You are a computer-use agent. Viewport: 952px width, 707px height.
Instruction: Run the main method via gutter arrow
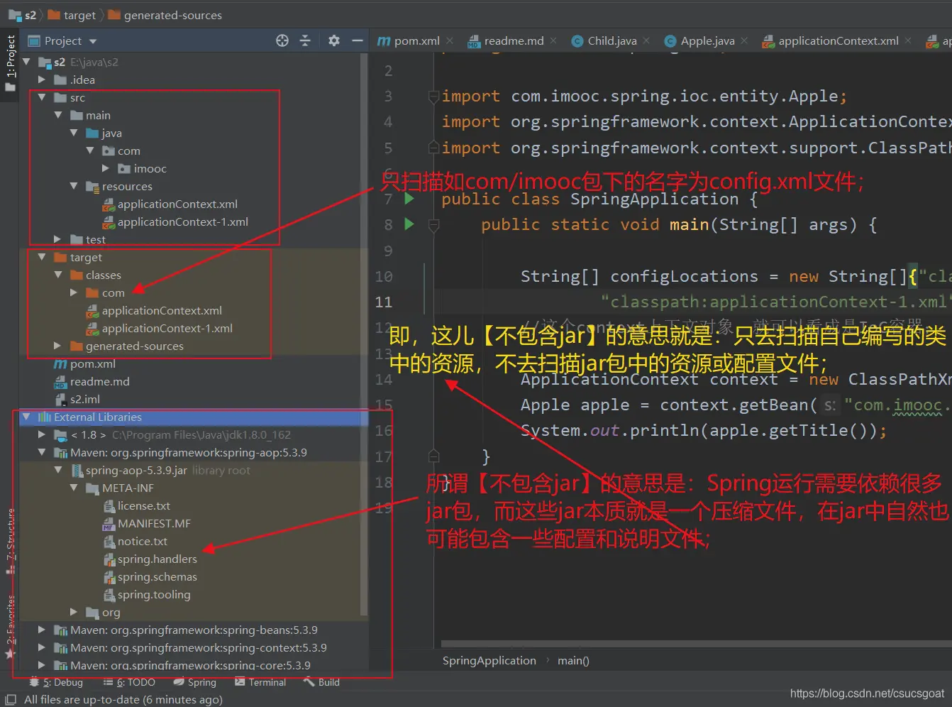(x=409, y=224)
